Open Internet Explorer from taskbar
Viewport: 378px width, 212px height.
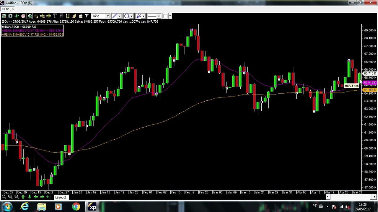point(25,207)
